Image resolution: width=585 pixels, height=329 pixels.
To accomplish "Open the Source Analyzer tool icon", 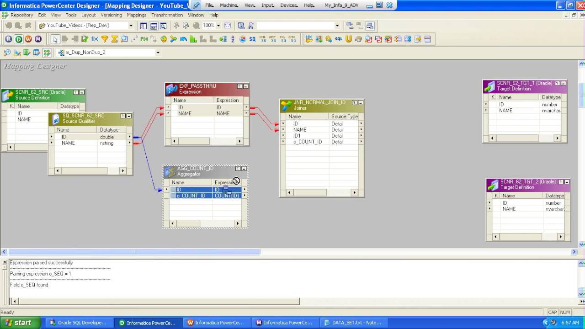I will [7, 53].
